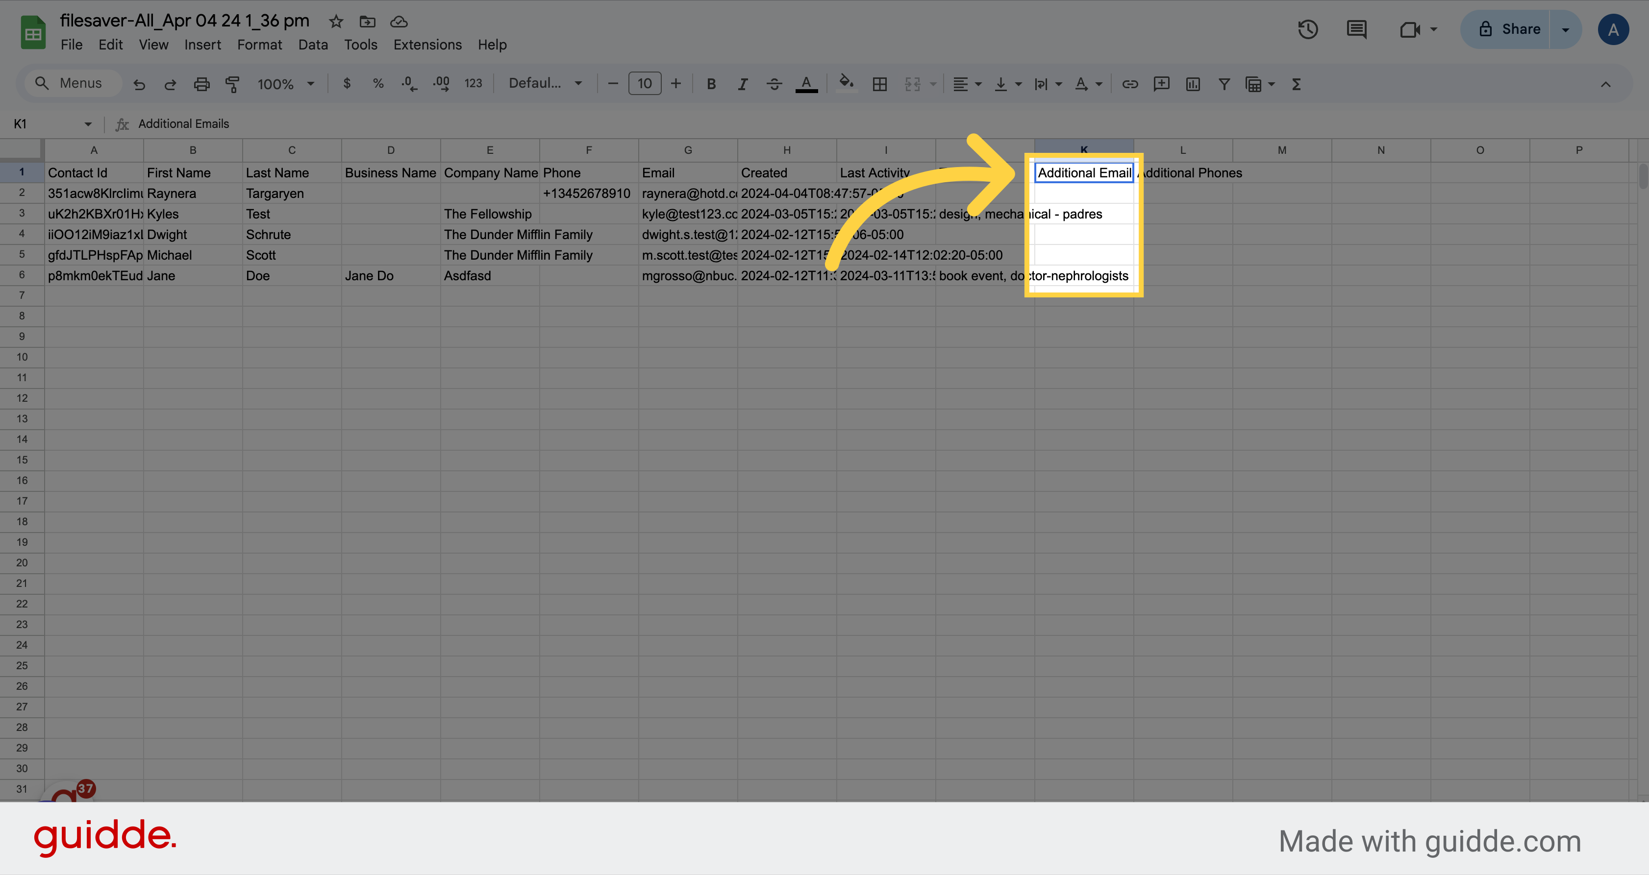Open the Edit menu
1649x875 pixels.
(x=110, y=45)
